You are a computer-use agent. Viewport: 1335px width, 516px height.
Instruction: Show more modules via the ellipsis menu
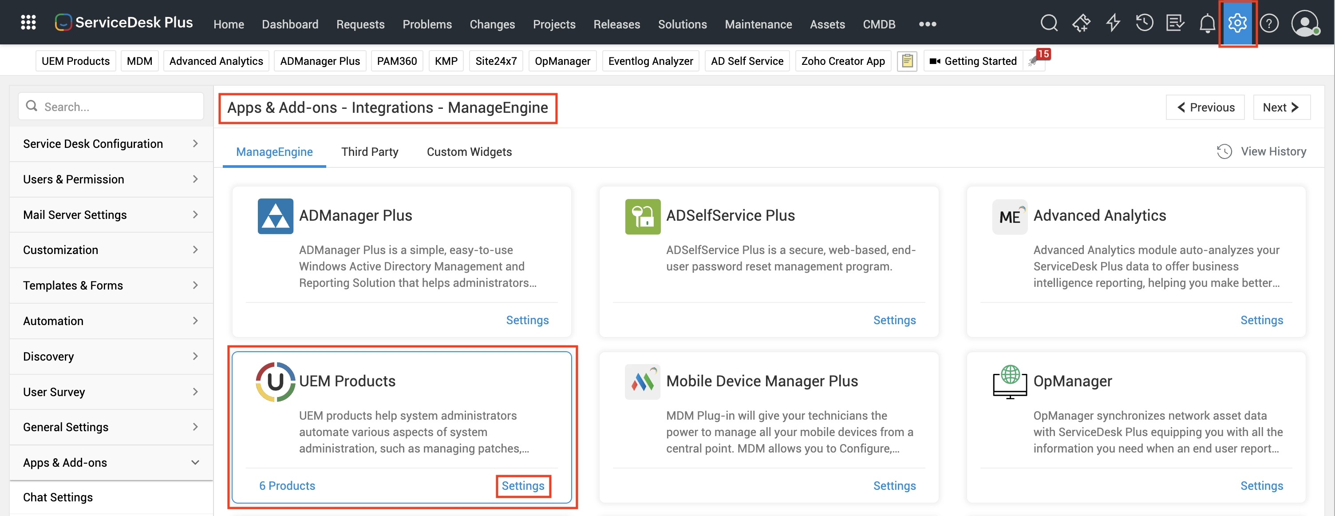click(x=927, y=24)
